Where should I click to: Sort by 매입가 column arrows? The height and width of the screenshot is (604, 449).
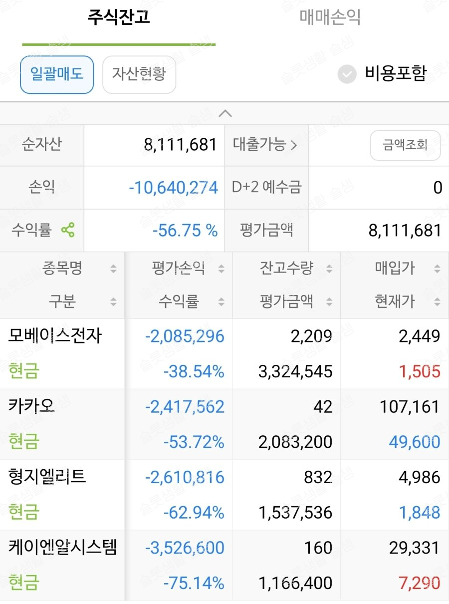coord(437,269)
